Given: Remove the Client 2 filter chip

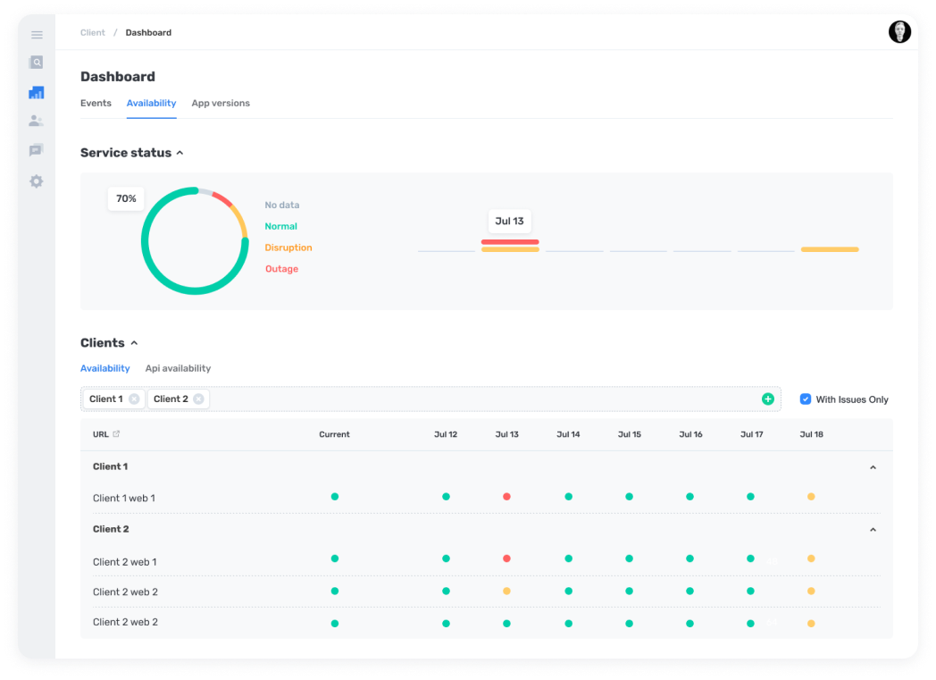Looking at the screenshot, I should pos(200,399).
